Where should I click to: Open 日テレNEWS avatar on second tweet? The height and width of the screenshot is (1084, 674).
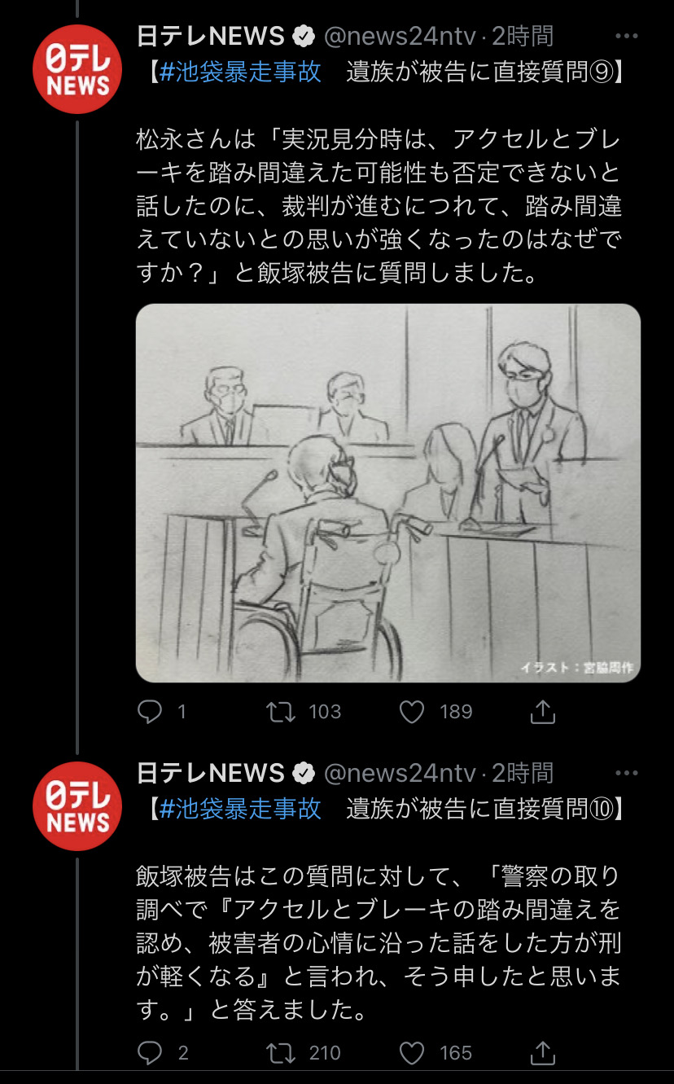(x=77, y=806)
